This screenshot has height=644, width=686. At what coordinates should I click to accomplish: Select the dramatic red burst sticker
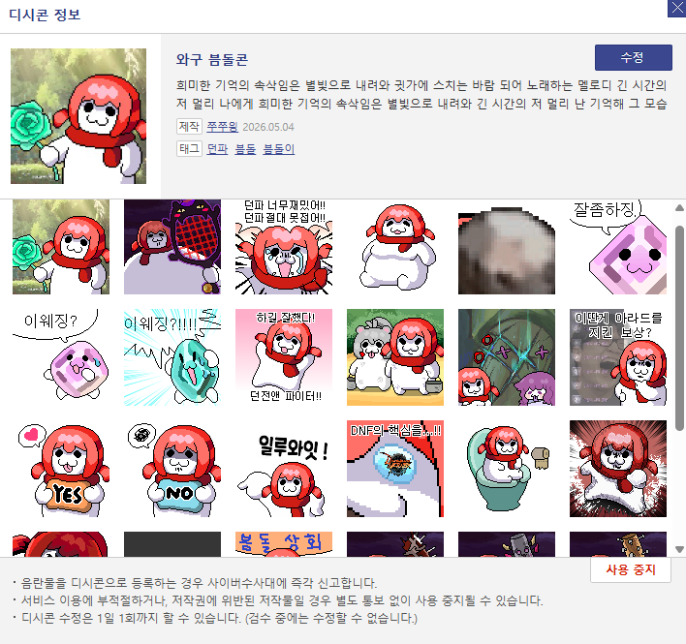point(618,469)
